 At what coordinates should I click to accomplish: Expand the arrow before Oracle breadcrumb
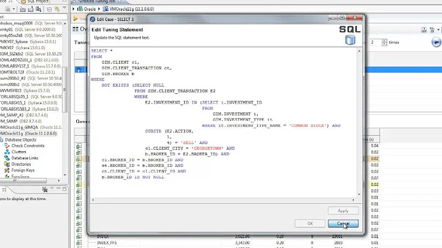(74, 9)
